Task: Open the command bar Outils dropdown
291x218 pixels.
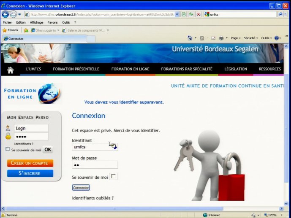Action: point(267,38)
